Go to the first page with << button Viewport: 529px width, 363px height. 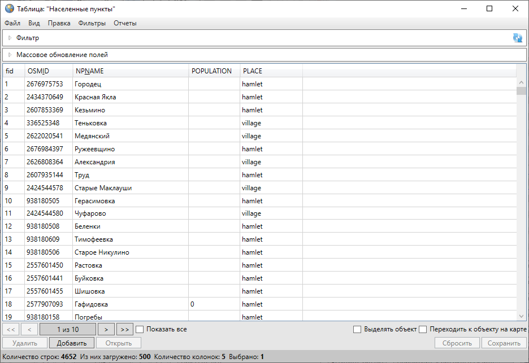(11, 329)
